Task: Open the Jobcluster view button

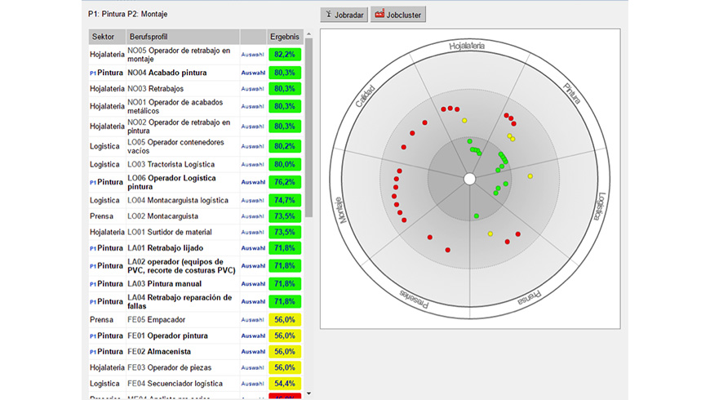Action: (x=398, y=15)
